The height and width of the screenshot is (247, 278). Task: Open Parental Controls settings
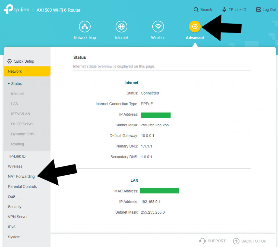pyautogui.click(x=22, y=186)
